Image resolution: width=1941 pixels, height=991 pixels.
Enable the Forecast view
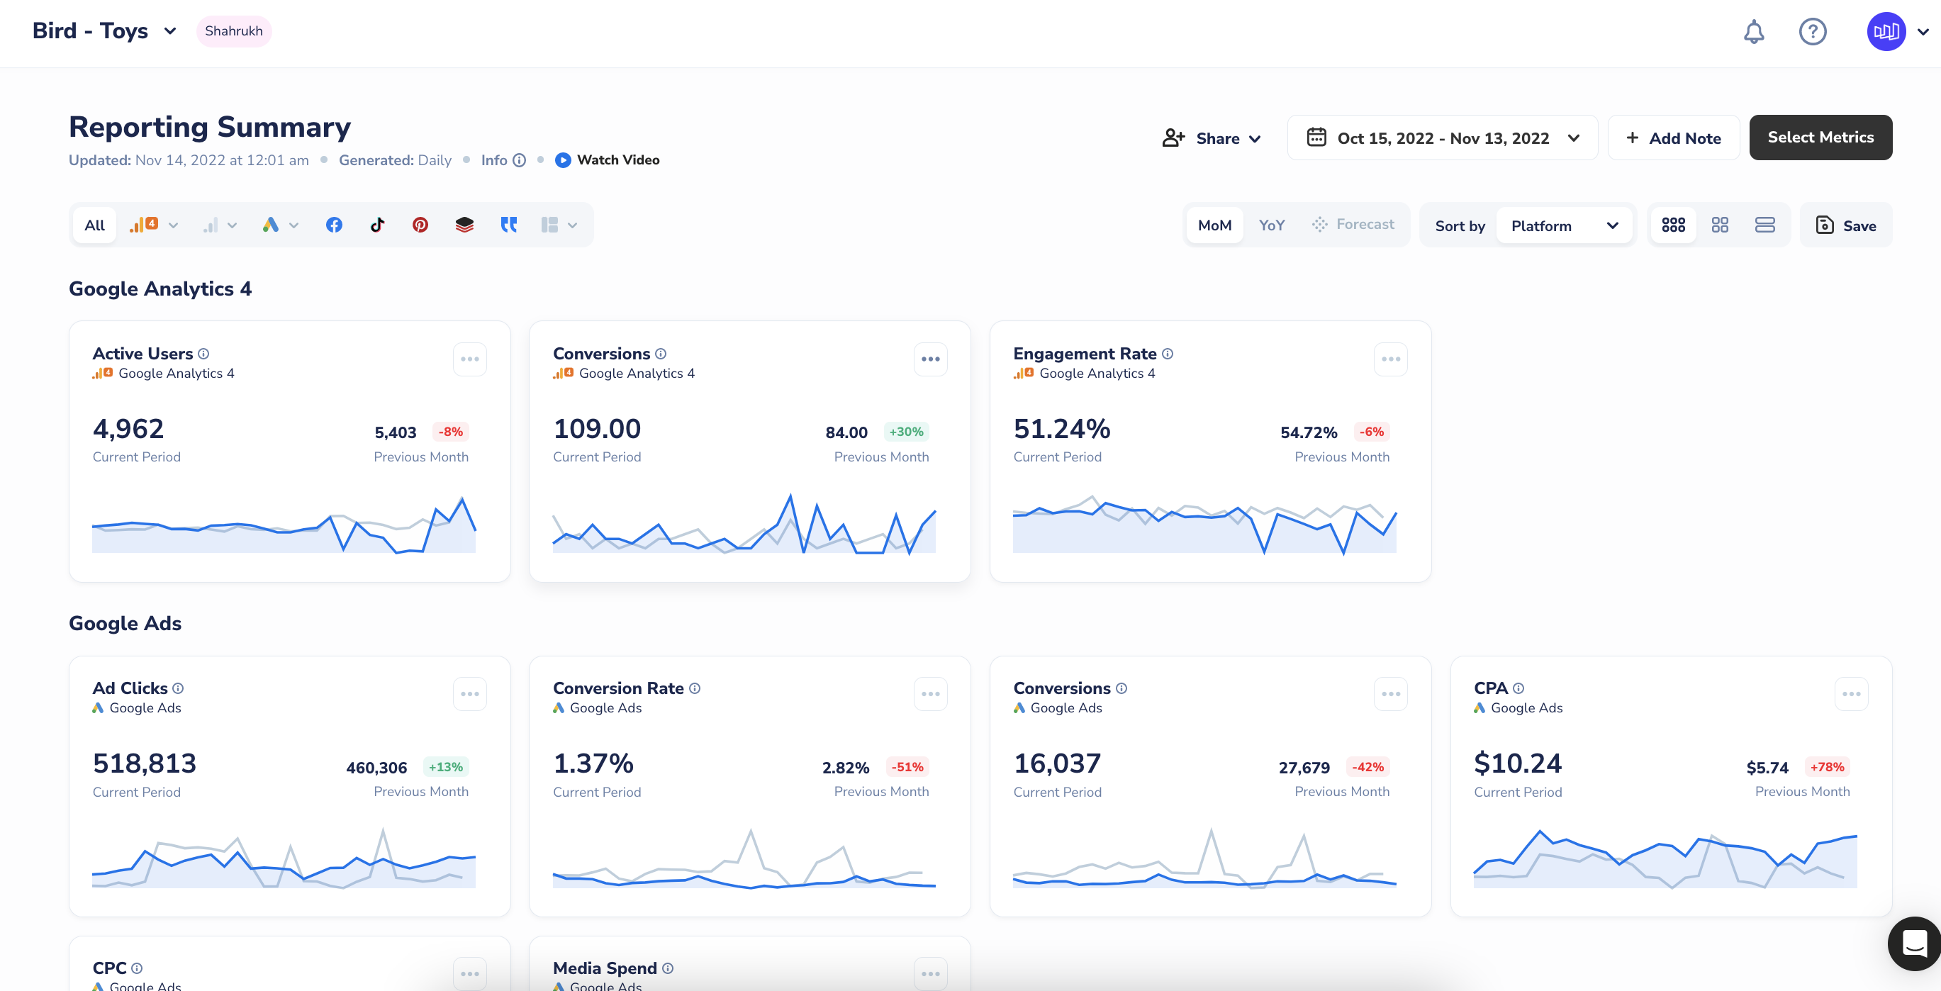tap(1353, 225)
